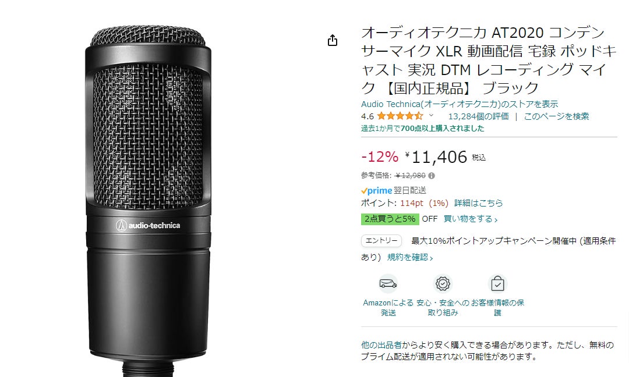Click the safety and security badge icon
This screenshot has height=377, width=629.
point(443,284)
